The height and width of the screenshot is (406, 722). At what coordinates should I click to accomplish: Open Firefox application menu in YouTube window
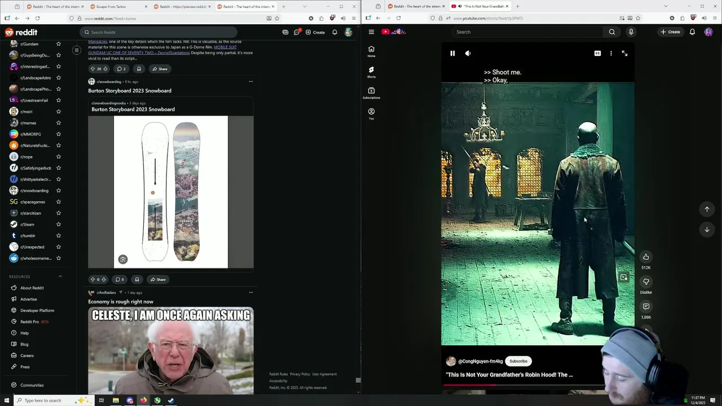715,18
